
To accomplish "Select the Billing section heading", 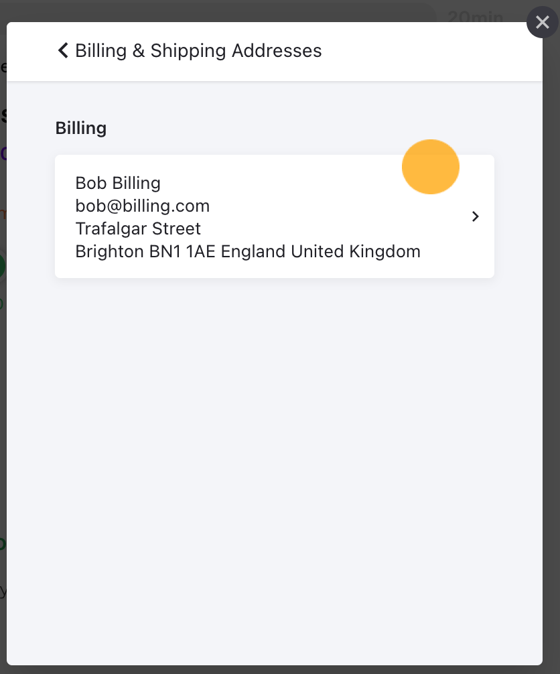I will click(x=81, y=128).
